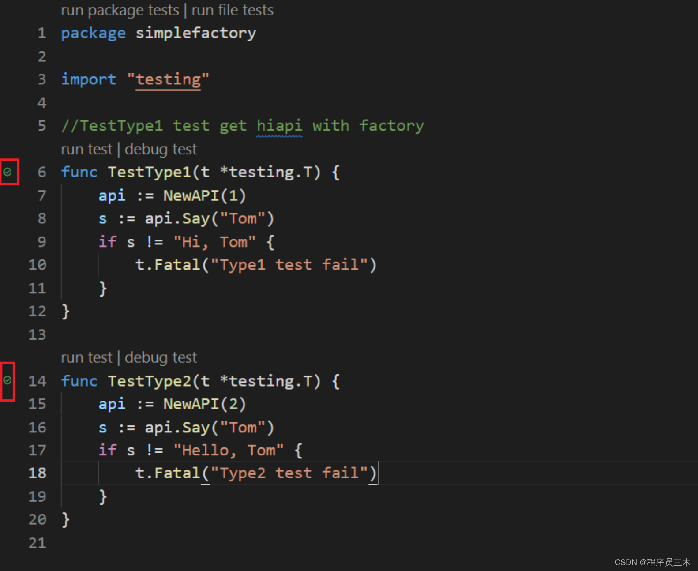Image resolution: width=698 pixels, height=571 pixels.
Task: Click 'run test' above TestType1 function
Action: pos(86,149)
